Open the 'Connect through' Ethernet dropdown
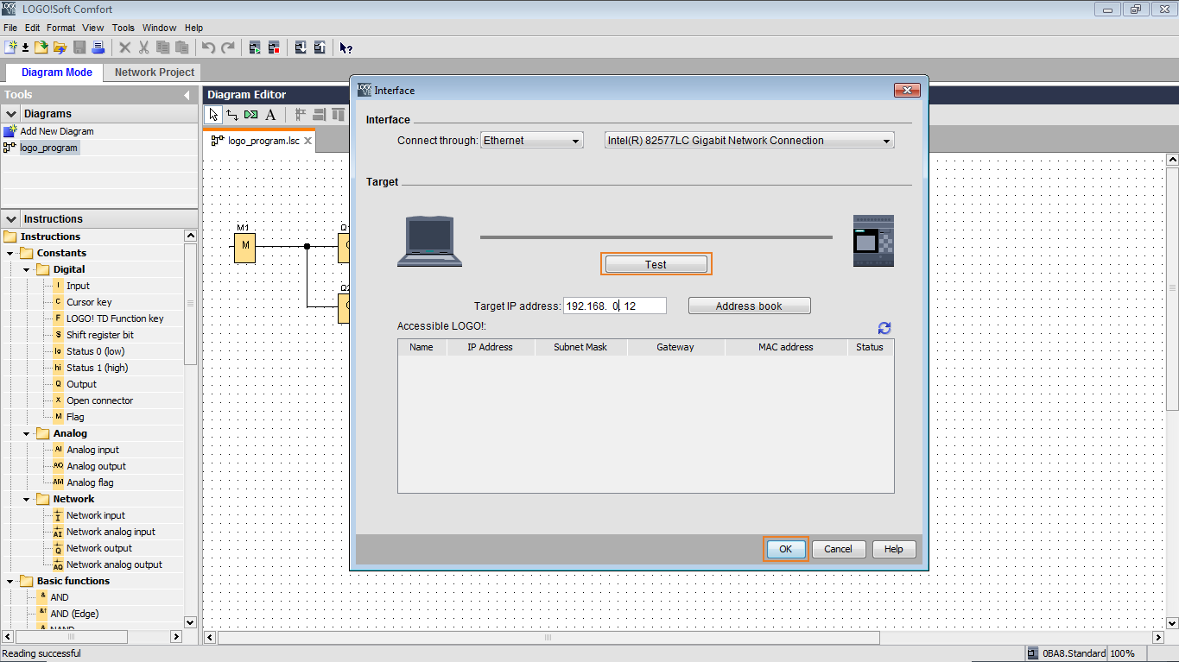This screenshot has width=1179, height=662. coord(531,141)
